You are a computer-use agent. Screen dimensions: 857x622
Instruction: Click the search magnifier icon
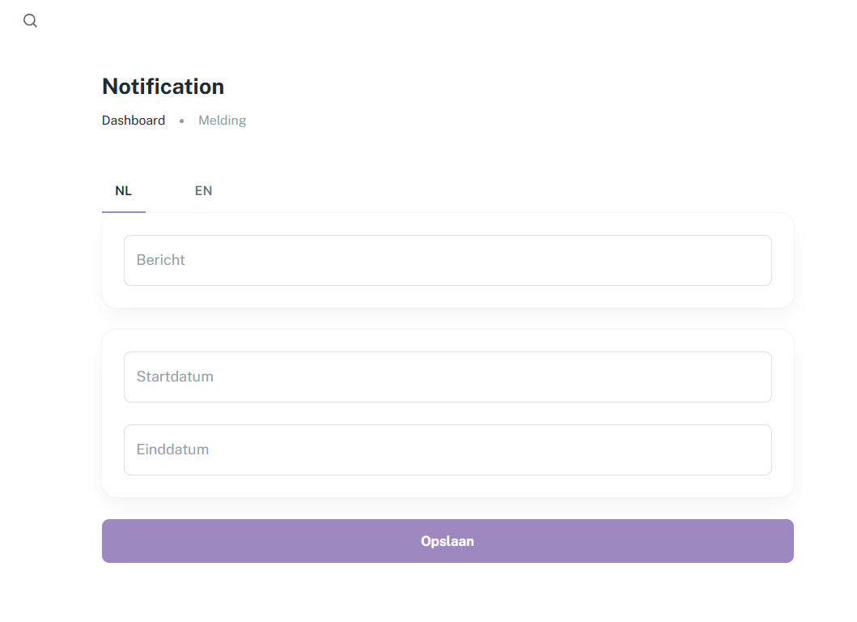click(30, 21)
